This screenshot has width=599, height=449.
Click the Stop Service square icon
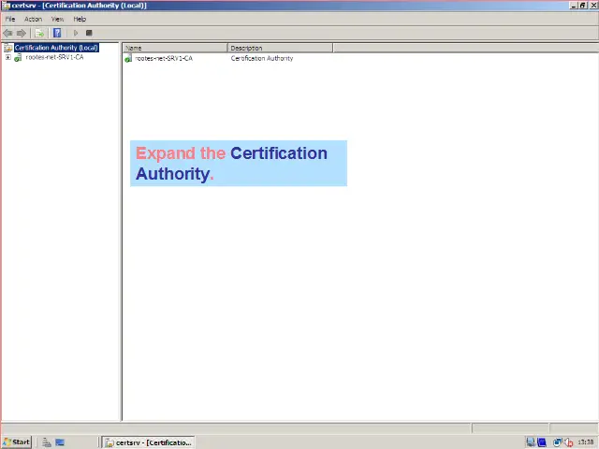click(x=89, y=33)
